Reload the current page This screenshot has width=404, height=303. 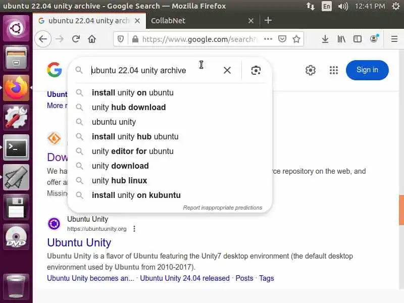click(x=76, y=39)
